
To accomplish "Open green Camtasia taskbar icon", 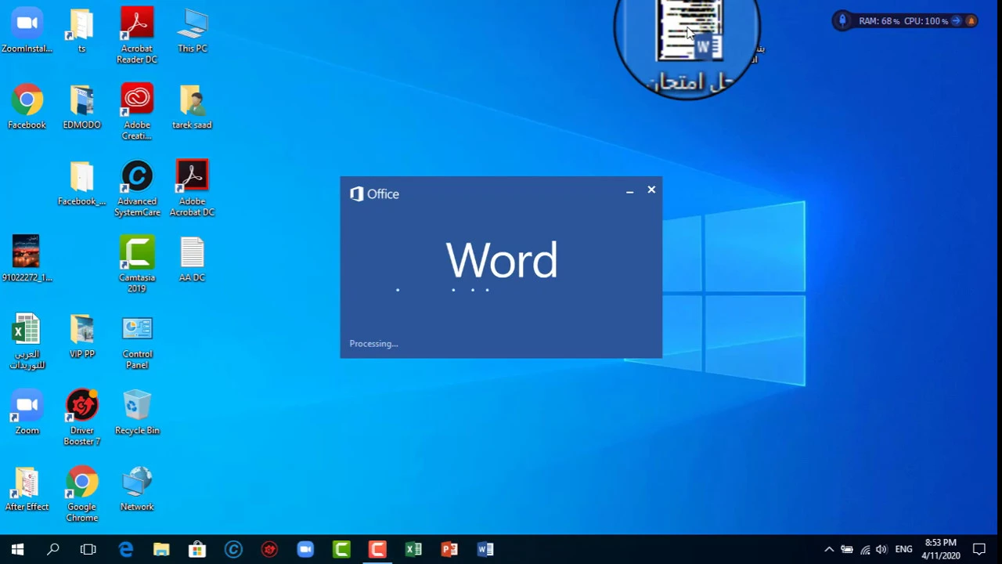I will click(x=341, y=549).
